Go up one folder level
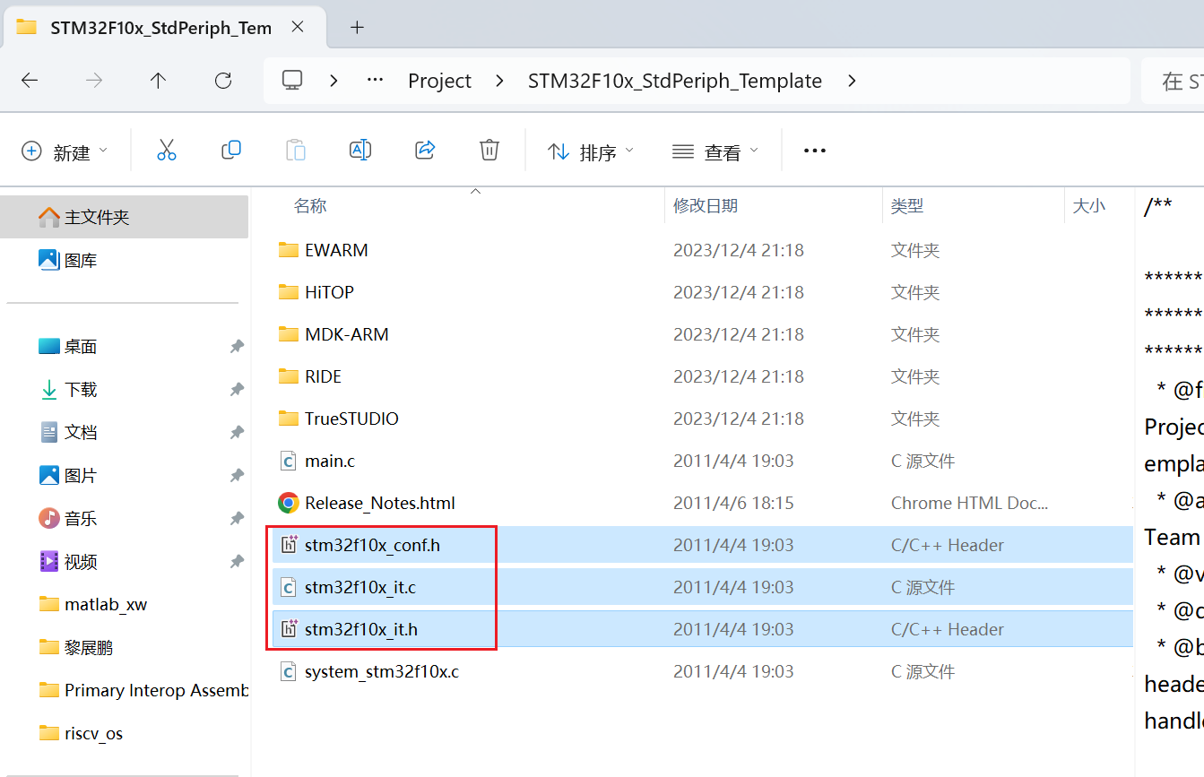This screenshot has width=1204, height=777. pyautogui.click(x=159, y=81)
